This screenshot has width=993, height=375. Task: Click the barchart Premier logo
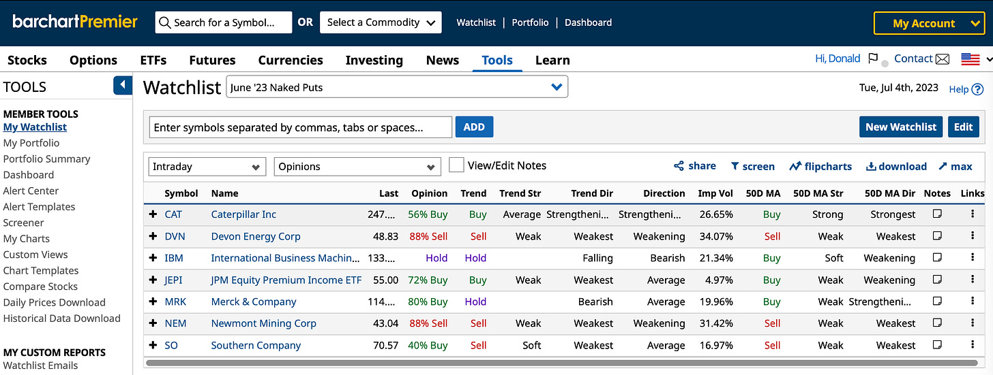point(75,22)
